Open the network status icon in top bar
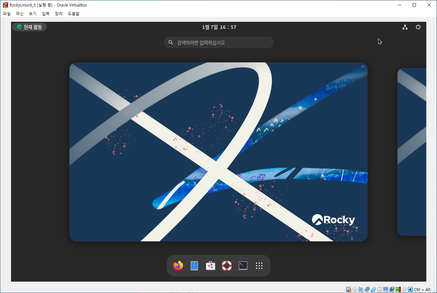Screen dimensions: 437x293 pos(405,27)
